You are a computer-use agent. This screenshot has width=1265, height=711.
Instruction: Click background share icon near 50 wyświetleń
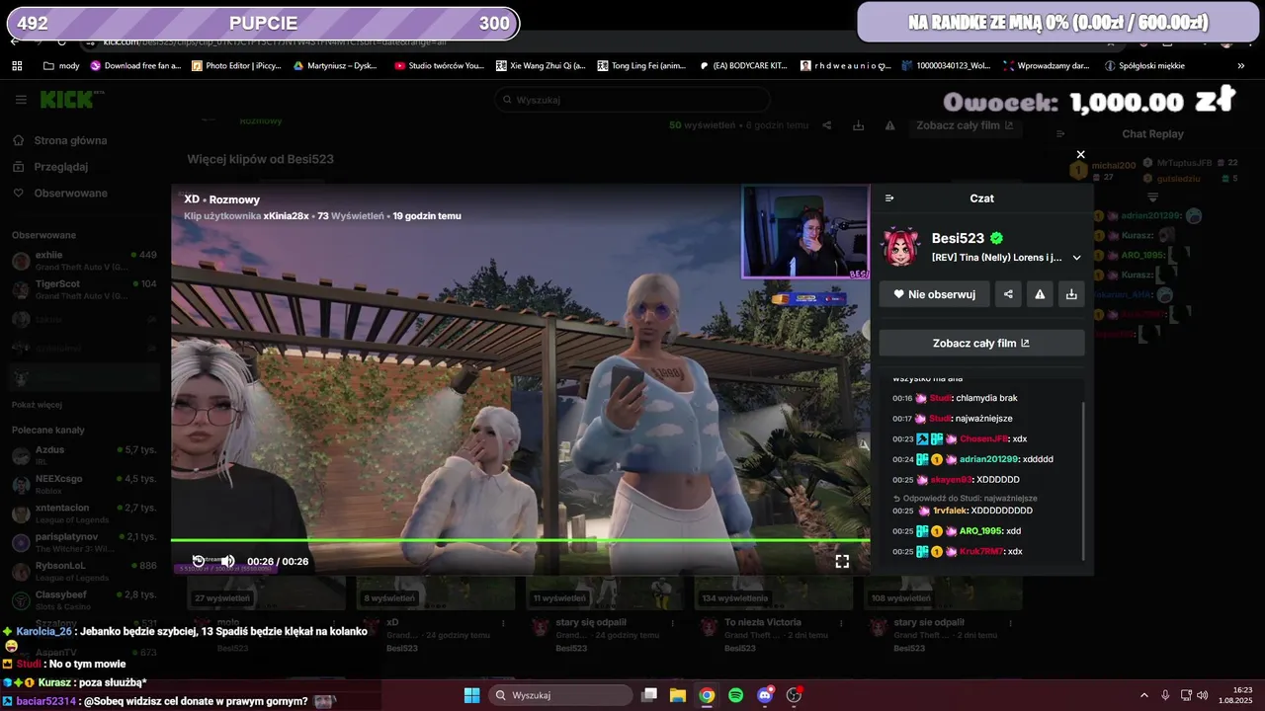(x=827, y=125)
